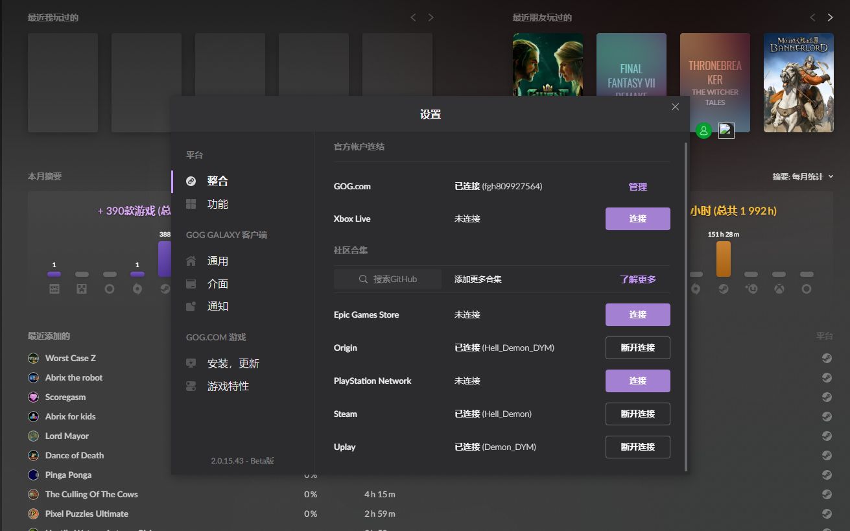Viewport: 850px width, 531px height.
Task: Go to previous recently played friends page
Action: coord(812,18)
